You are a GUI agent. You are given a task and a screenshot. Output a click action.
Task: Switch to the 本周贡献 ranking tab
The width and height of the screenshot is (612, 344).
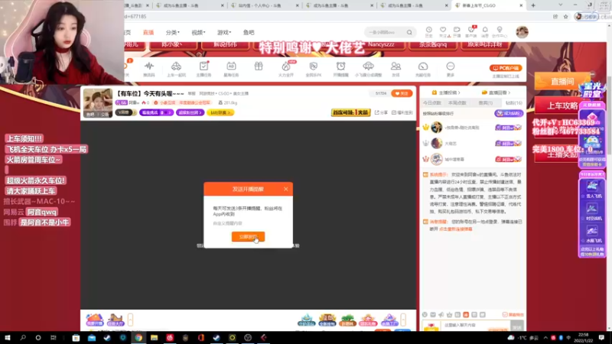pos(457,103)
